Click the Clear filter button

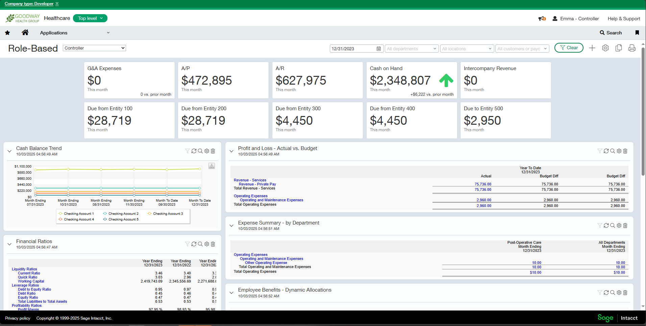click(569, 48)
